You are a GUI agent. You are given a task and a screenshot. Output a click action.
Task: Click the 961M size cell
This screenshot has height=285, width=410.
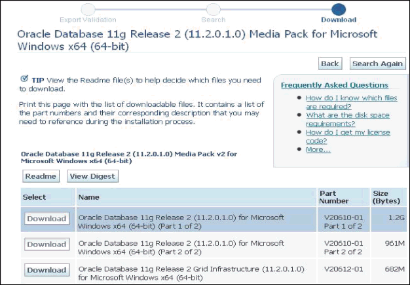point(389,245)
